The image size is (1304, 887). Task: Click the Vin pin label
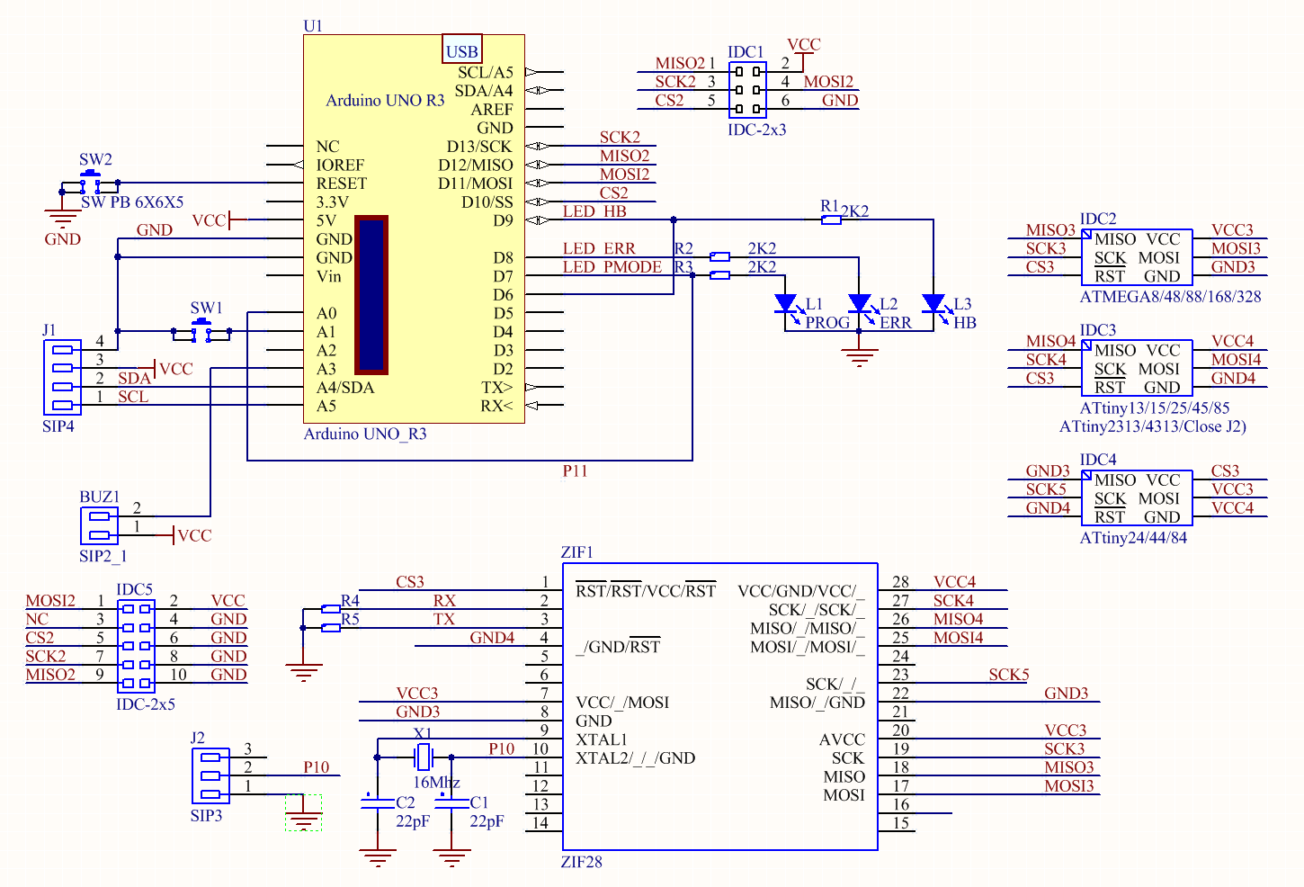tap(329, 276)
